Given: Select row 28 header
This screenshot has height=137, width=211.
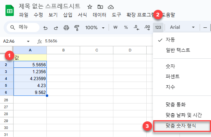Looking at the screenshot, I should pyautogui.click(x=6, y=114).
